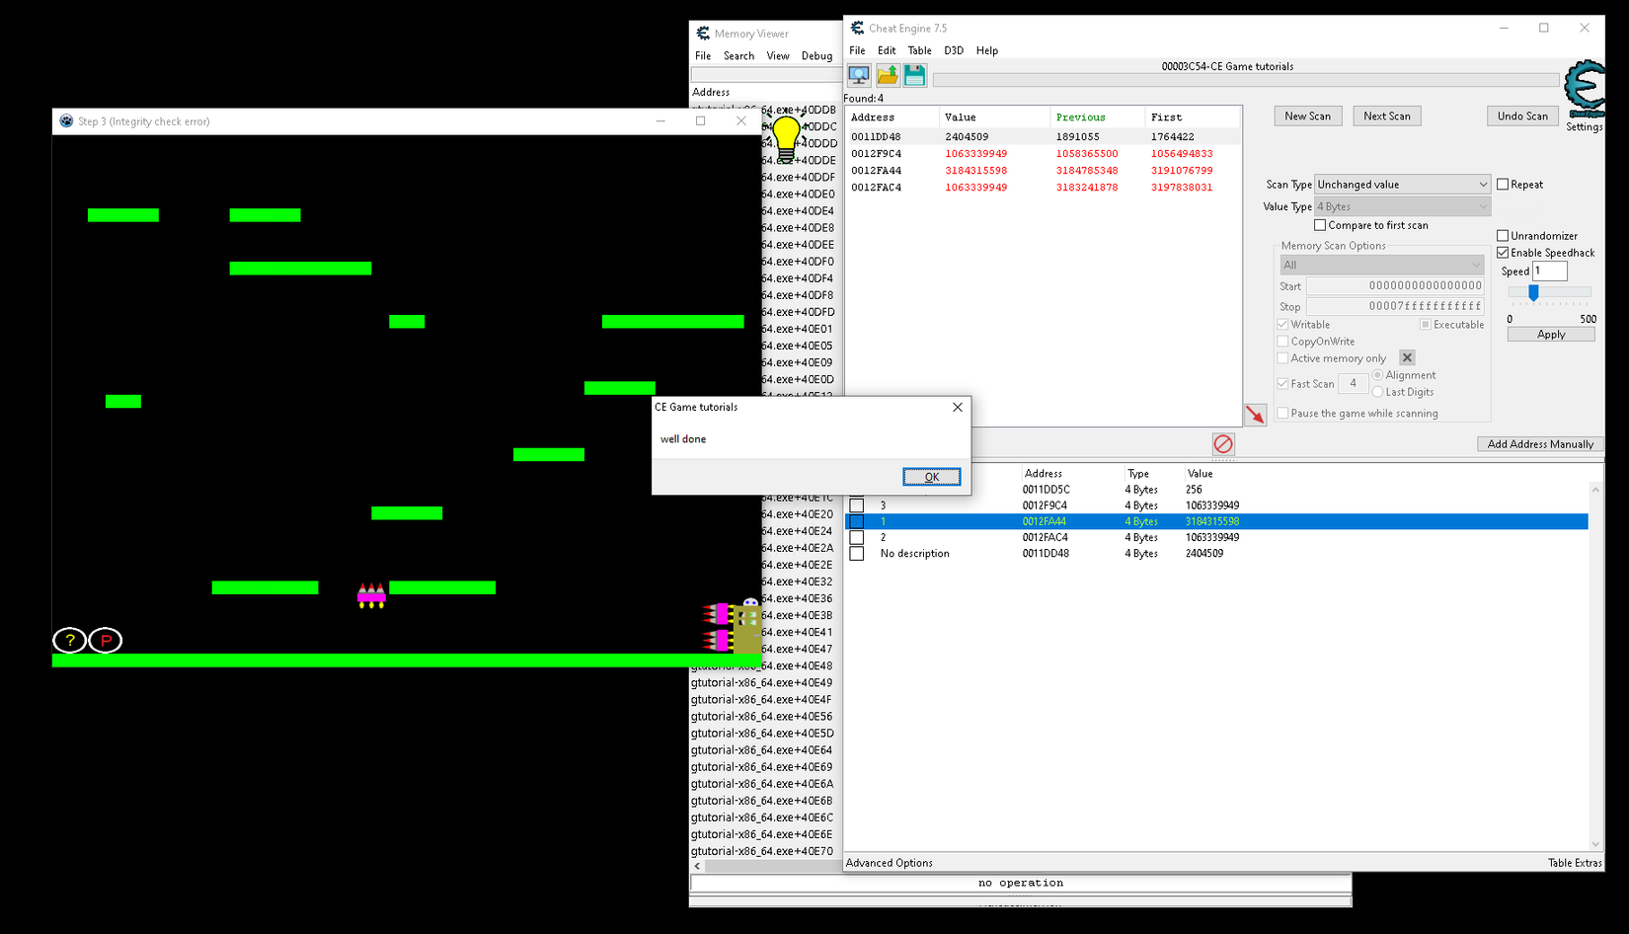This screenshot has height=934, width=1629.
Task: Toggle Active memory only checkbox
Action: point(1282,358)
